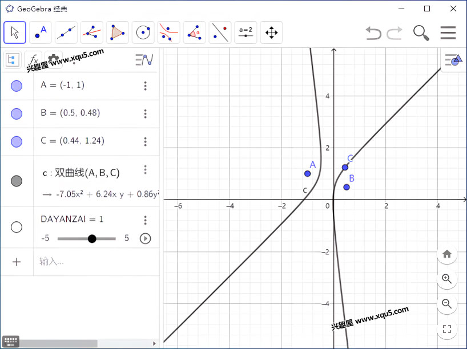Open more options for point C
Image resolution: width=467 pixels, height=349 pixels.
point(146,141)
